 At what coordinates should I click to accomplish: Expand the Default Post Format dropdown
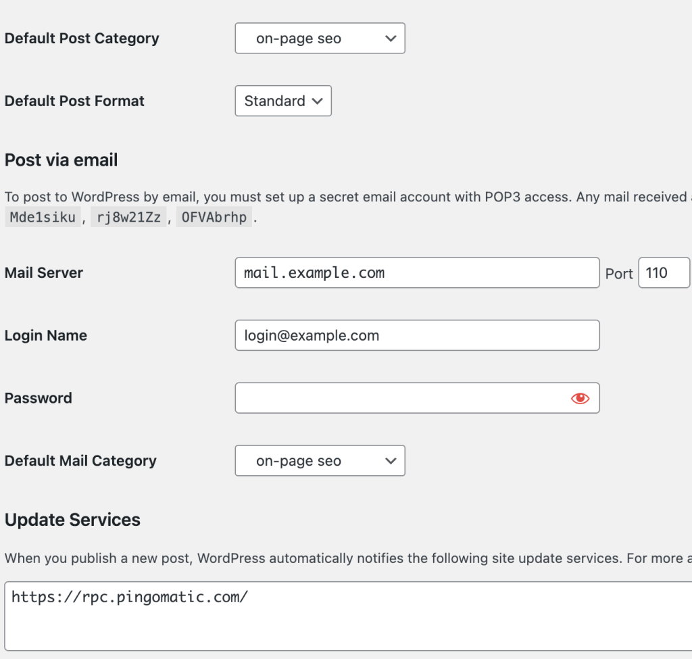click(x=283, y=101)
